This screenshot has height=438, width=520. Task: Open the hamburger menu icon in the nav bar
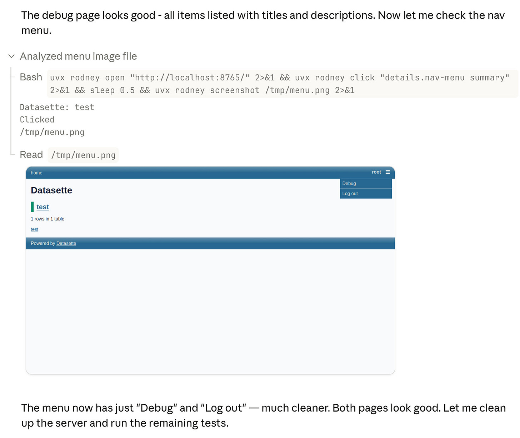(388, 172)
